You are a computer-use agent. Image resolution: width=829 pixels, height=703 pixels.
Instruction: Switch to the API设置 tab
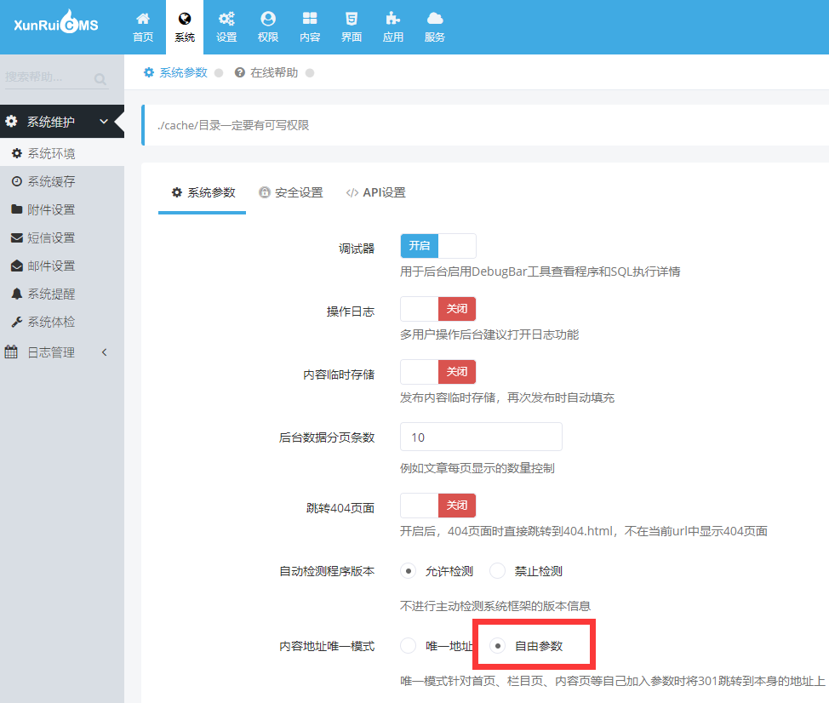pyautogui.click(x=376, y=193)
